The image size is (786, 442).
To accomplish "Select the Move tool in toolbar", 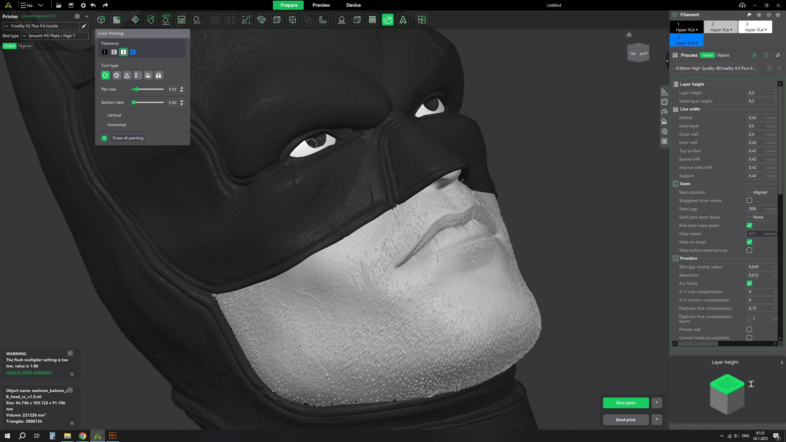I will tap(135, 20).
